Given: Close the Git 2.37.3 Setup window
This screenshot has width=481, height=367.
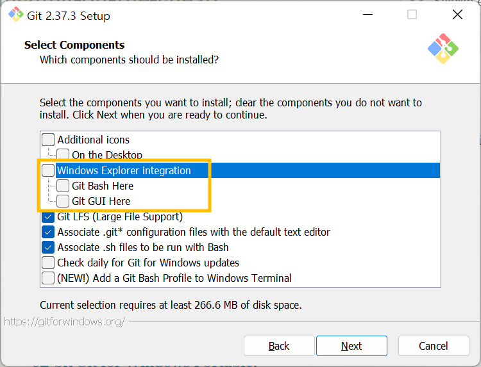Looking at the screenshot, I should 457,14.
